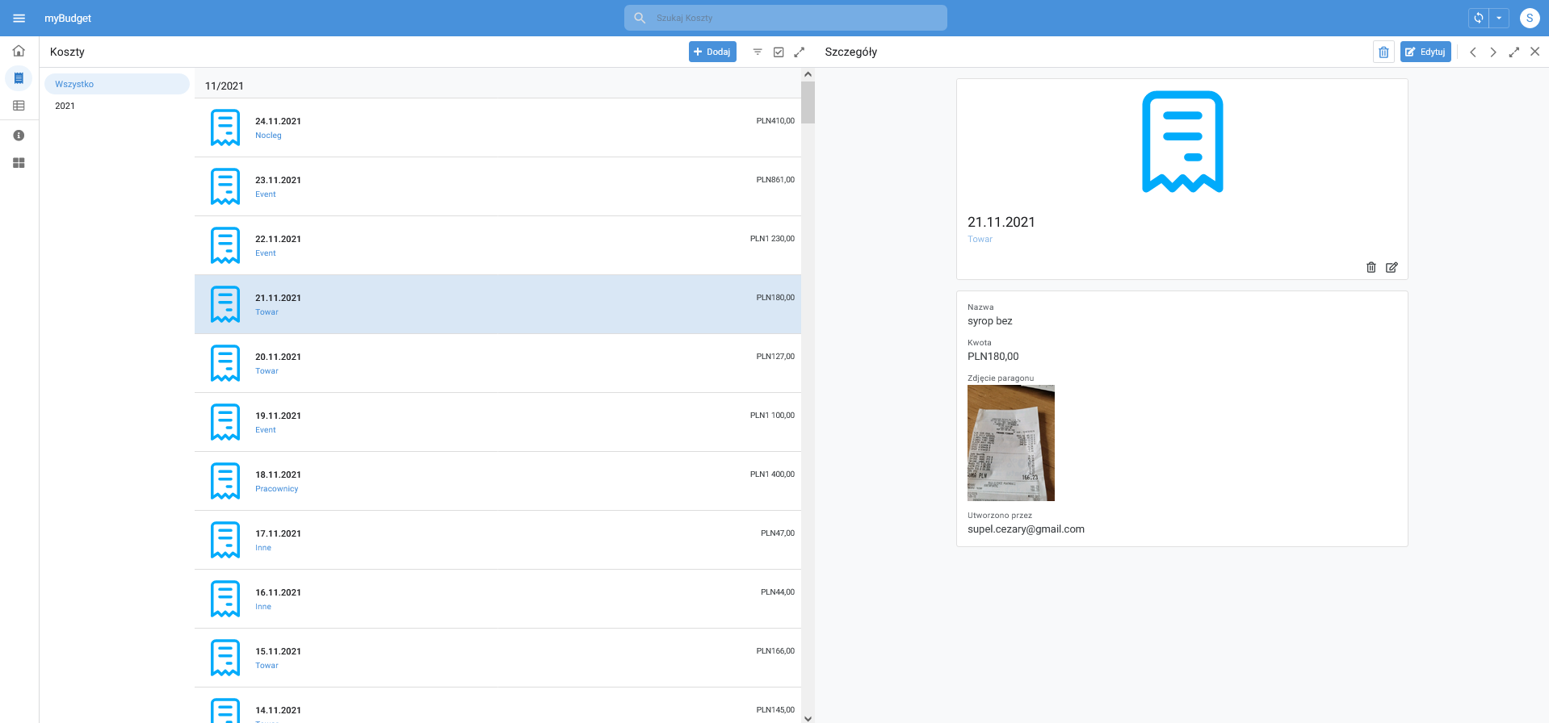1549x723 pixels.
Task: Open the receipt photo thumbnail
Action: coord(1010,443)
